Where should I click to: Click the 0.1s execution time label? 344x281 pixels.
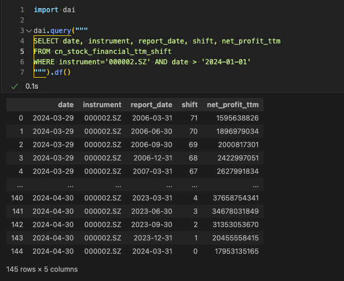coord(32,86)
